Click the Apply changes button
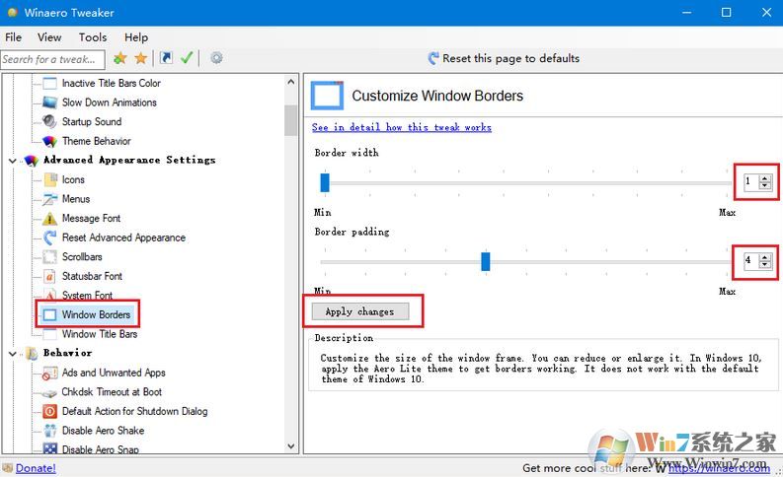This screenshot has height=477, width=783. click(x=359, y=311)
